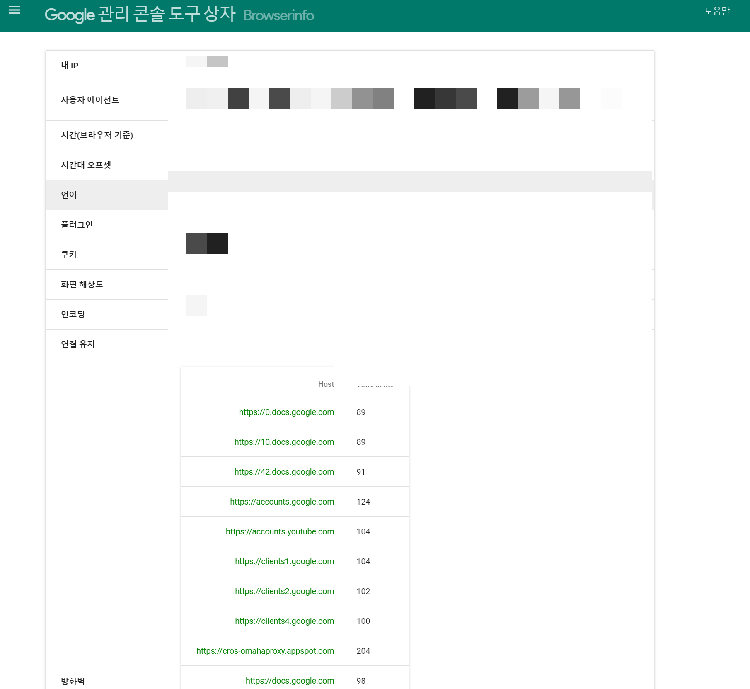The width and height of the screenshot is (750, 689).
Task: Sort the firewall table by Host column
Action: [x=326, y=384]
